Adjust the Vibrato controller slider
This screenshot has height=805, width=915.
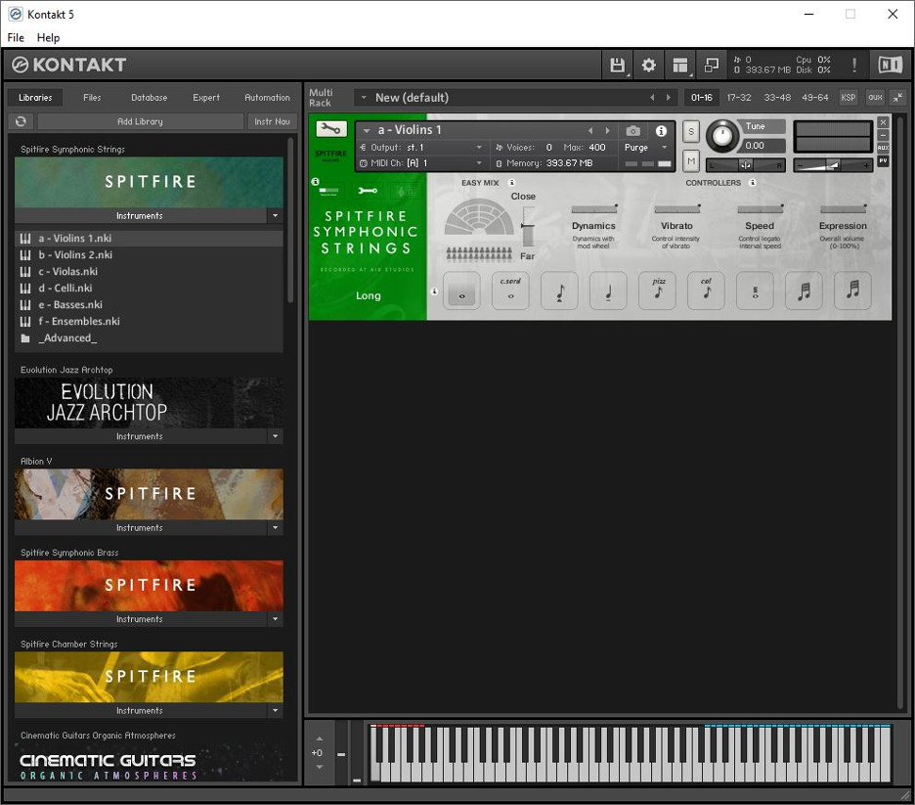tap(676, 208)
